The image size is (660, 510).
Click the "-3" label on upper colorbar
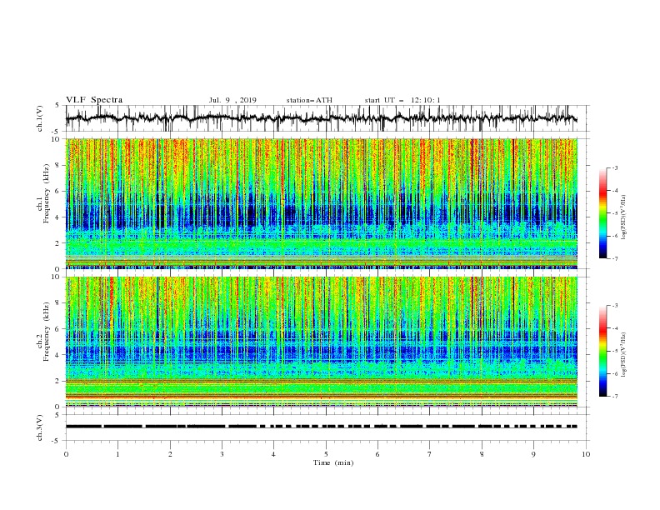point(615,167)
